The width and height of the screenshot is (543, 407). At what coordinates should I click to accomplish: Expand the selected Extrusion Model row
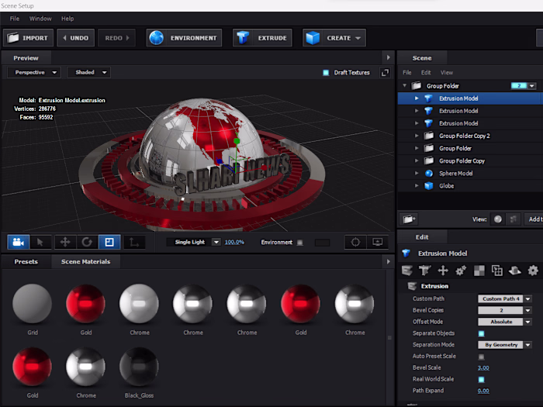pos(417,98)
